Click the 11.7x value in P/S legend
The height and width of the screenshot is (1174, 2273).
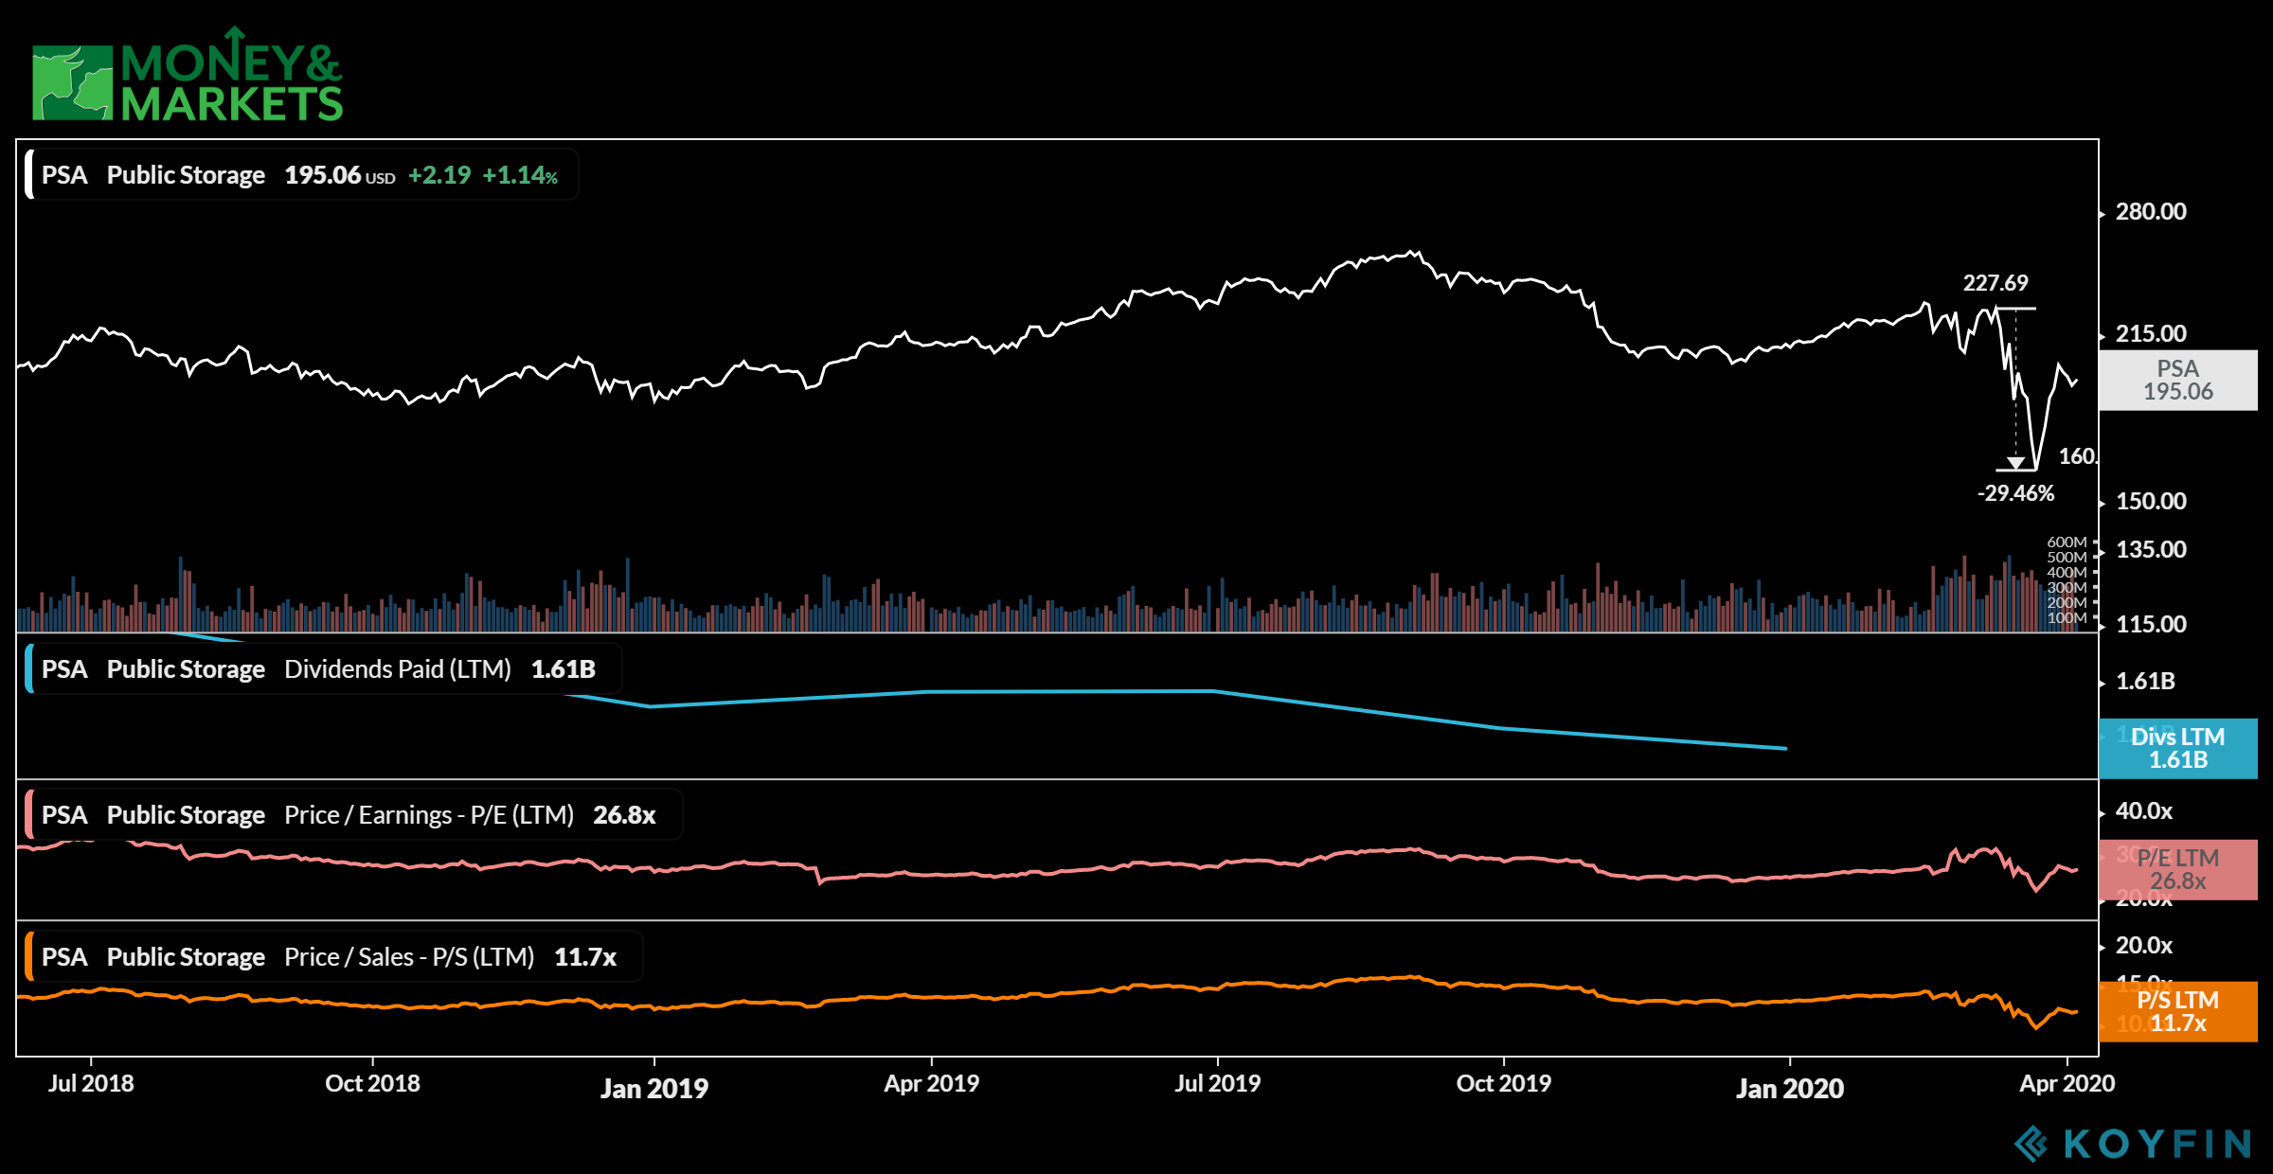pyautogui.click(x=585, y=957)
